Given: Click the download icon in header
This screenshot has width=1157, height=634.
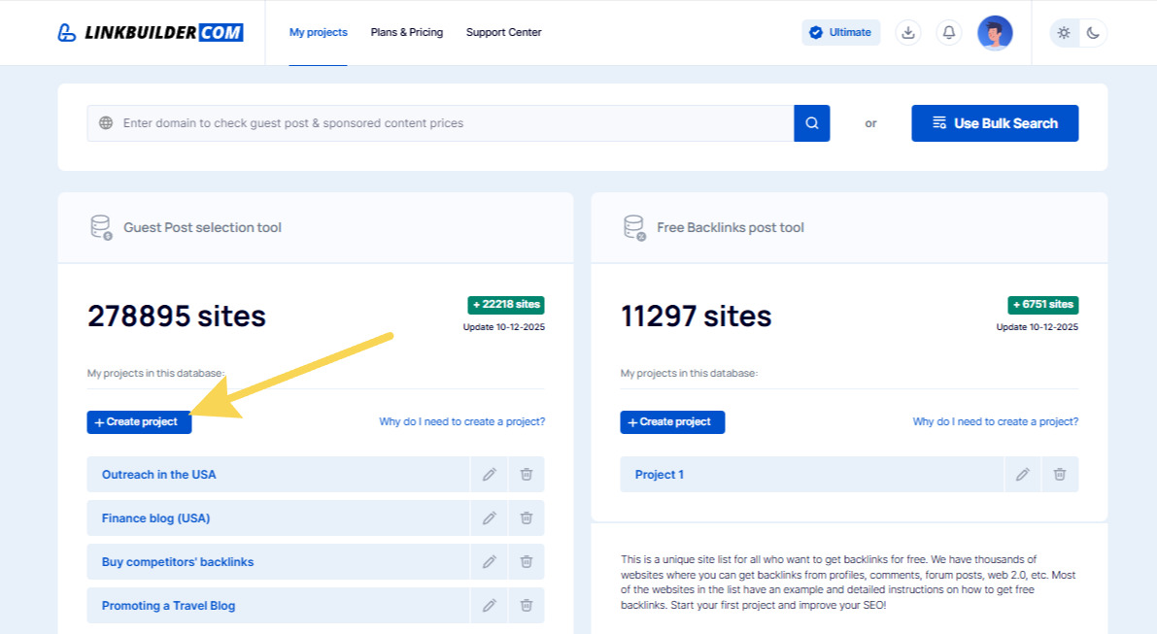Looking at the screenshot, I should pos(908,32).
